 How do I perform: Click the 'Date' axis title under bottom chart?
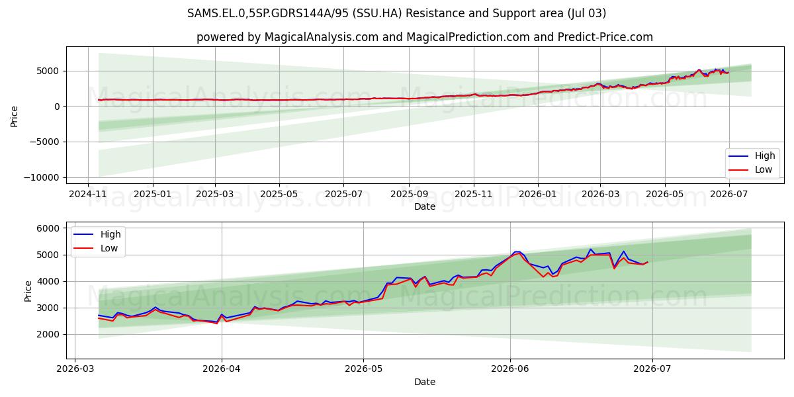[x=425, y=382]
